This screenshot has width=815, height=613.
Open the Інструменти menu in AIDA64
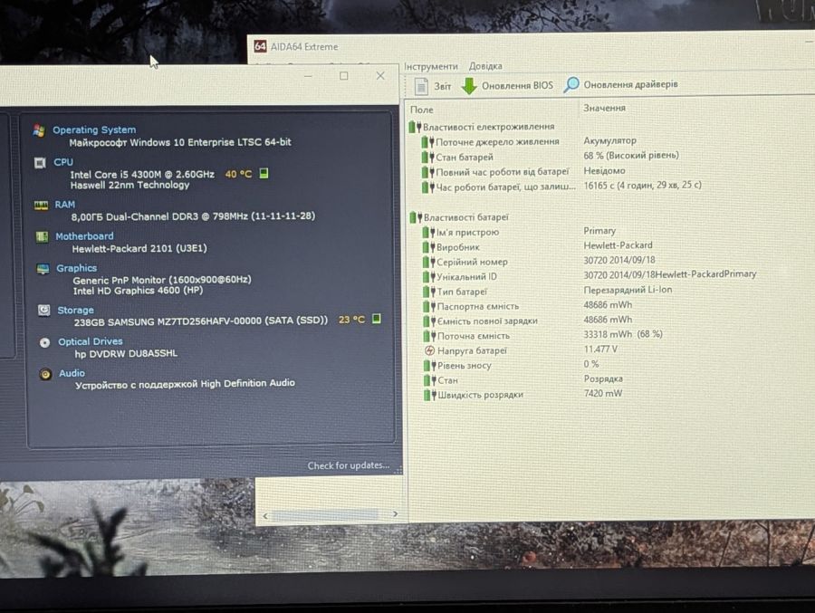pyautogui.click(x=431, y=66)
